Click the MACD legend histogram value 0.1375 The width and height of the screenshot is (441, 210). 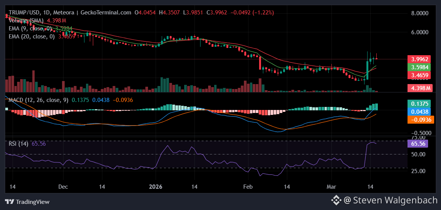[x=80, y=100]
